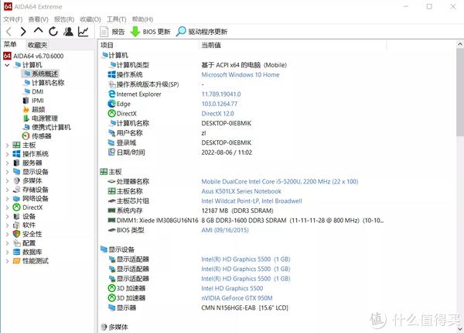
Task: Open the 查看(V) menu
Action: (38, 19)
